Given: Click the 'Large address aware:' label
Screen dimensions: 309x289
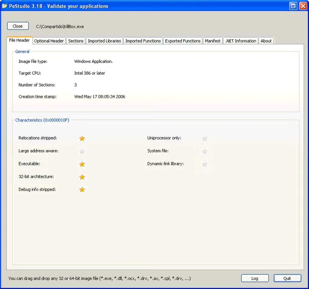Looking at the screenshot, I should pyautogui.click(x=38, y=151).
